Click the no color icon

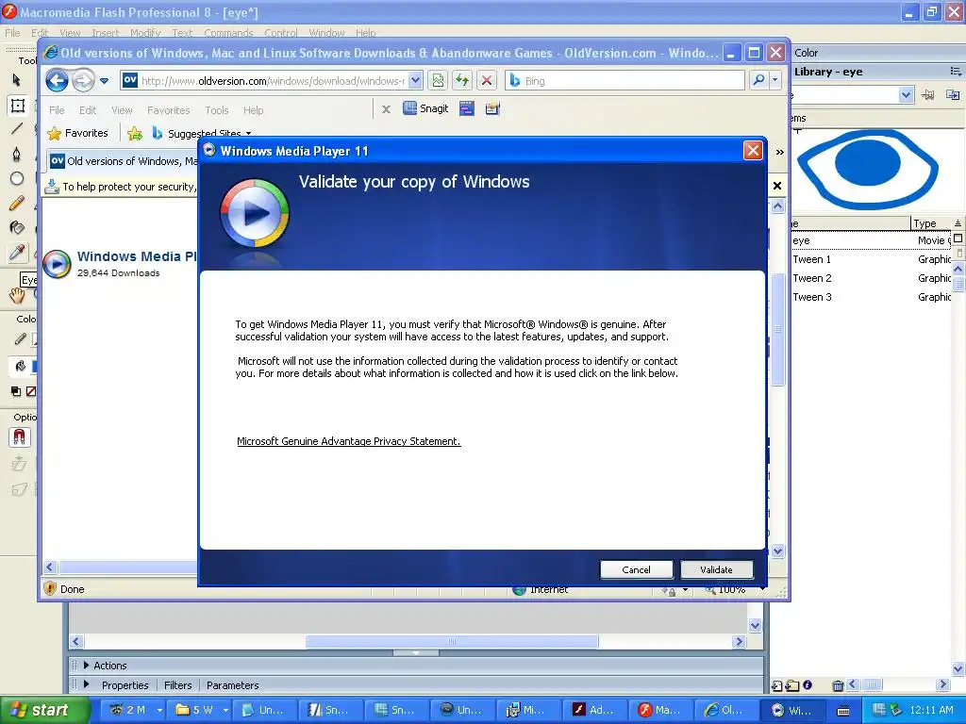tap(31, 391)
